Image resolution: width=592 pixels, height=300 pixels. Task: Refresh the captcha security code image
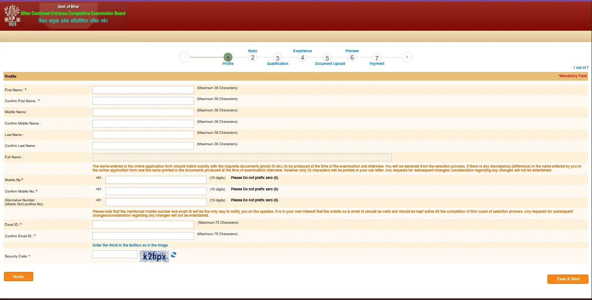pyautogui.click(x=173, y=254)
